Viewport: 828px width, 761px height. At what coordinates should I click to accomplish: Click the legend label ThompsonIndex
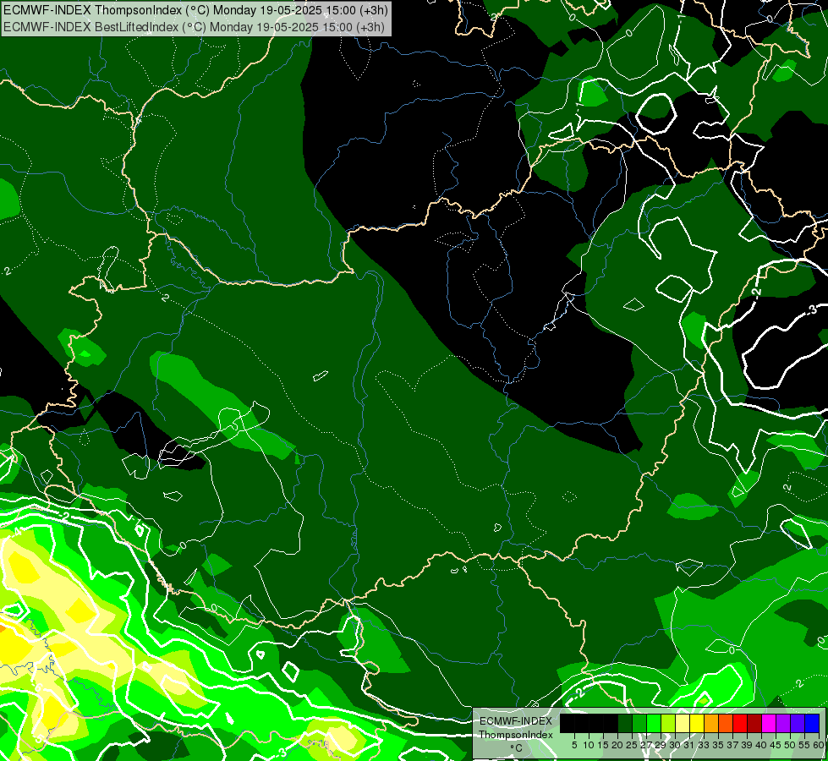pyautogui.click(x=516, y=735)
